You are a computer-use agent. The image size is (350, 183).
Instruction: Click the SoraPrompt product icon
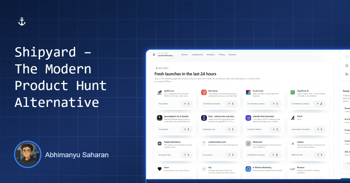pyautogui.click(x=248, y=92)
